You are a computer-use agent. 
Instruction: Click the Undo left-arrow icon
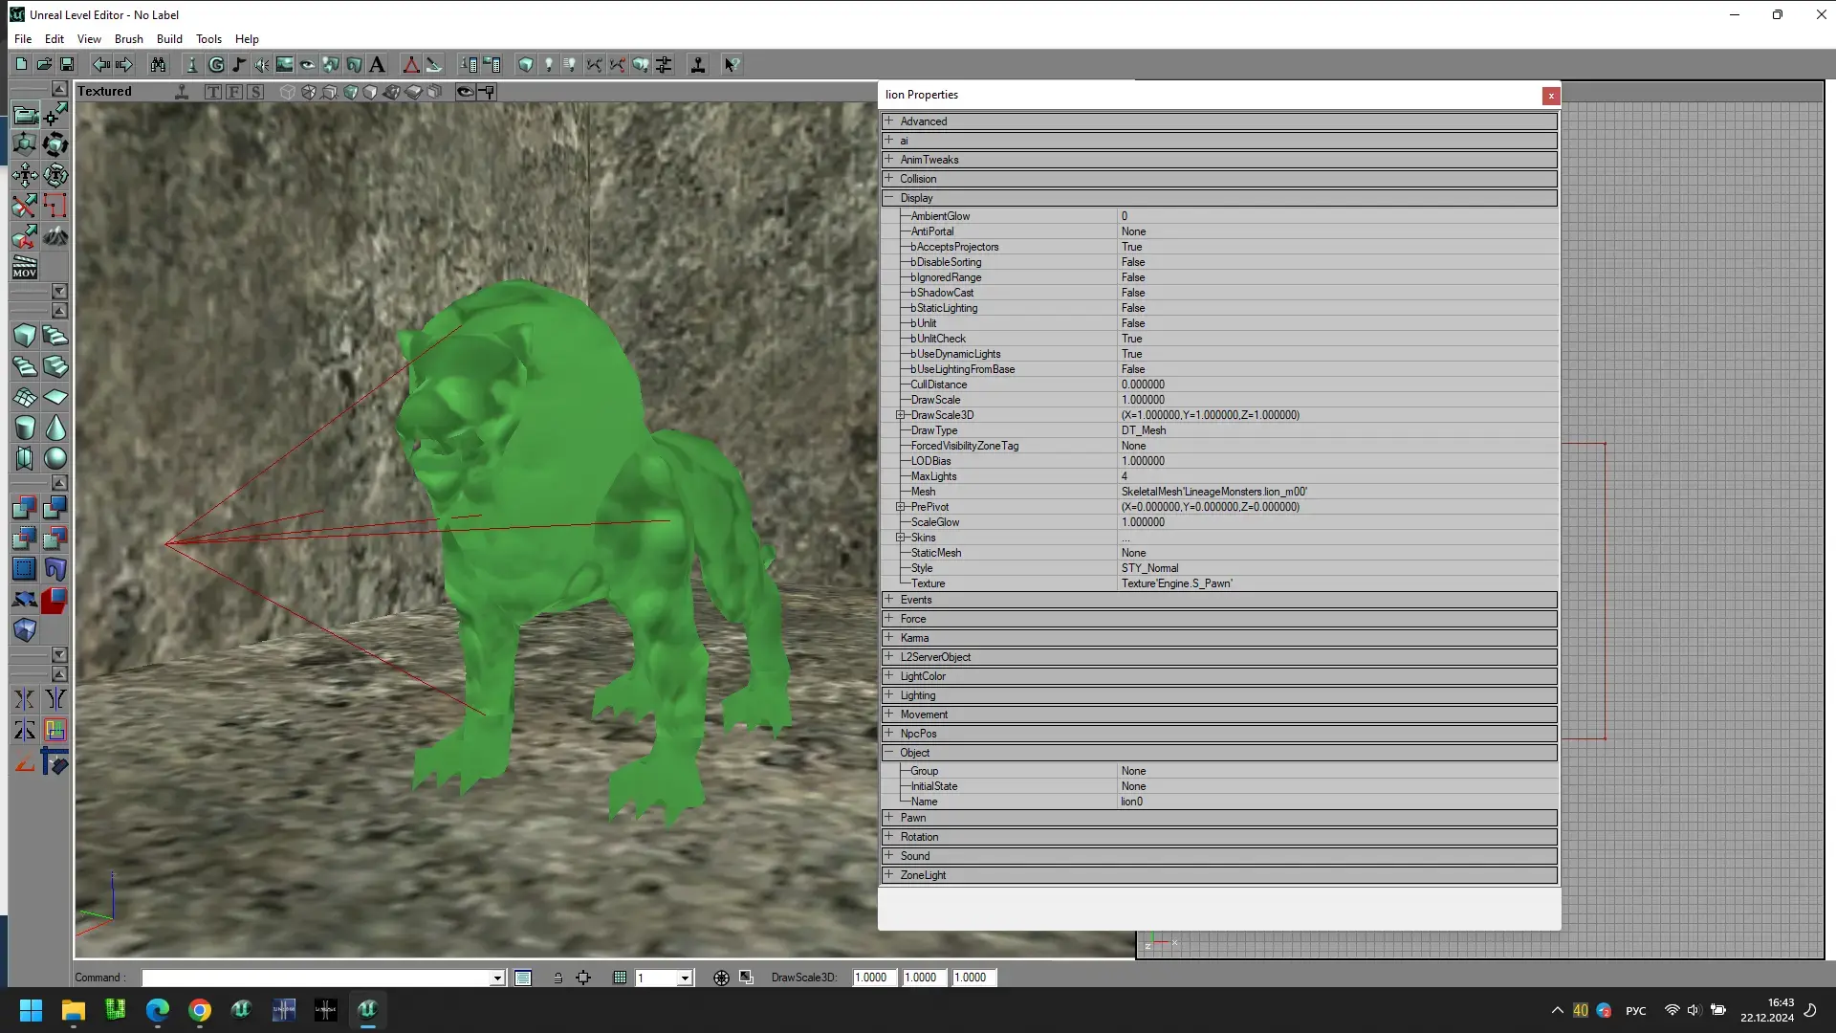100,64
